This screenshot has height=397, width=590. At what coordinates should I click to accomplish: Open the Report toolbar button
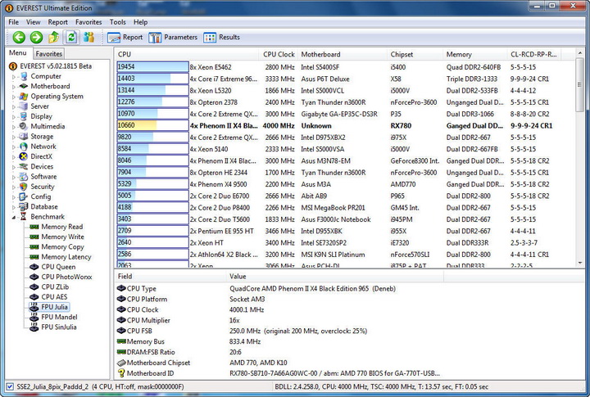point(125,37)
